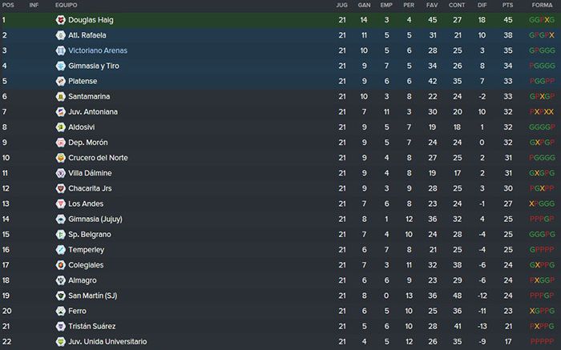
Task: Click the Santamarina club badge
Action: coord(60,97)
